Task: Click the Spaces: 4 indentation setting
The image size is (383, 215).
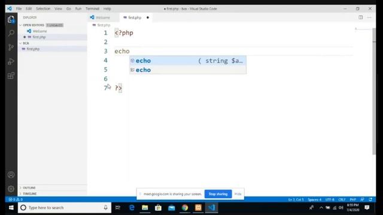Action: click(315, 199)
